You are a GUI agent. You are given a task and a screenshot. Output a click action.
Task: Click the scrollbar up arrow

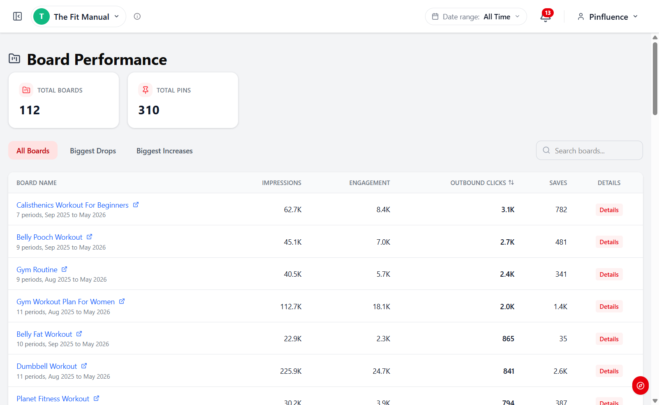pos(655,37)
